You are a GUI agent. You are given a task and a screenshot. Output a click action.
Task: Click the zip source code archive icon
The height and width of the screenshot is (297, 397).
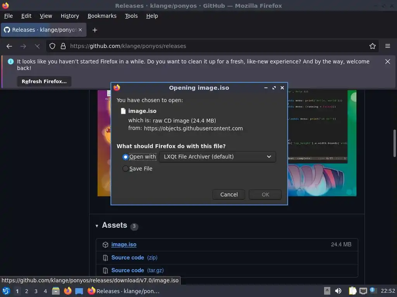coord(105,258)
